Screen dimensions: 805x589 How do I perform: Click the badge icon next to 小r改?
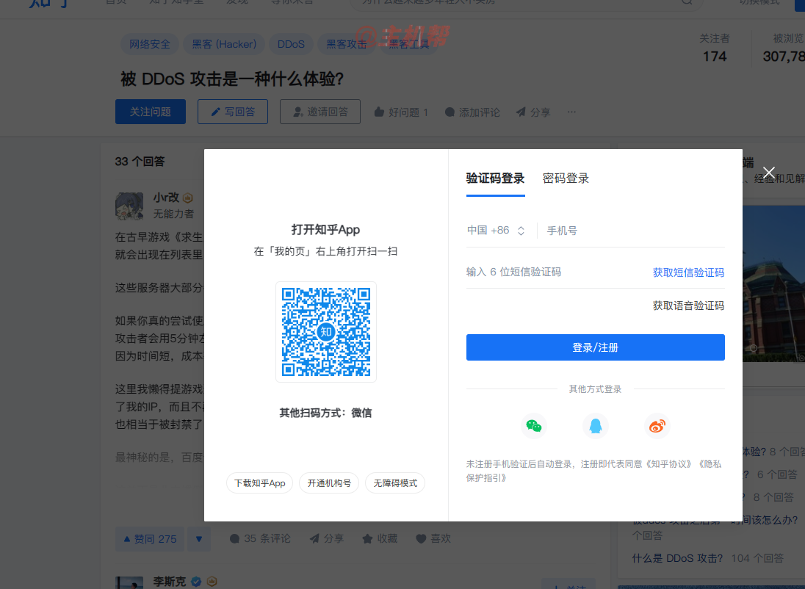point(188,198)
